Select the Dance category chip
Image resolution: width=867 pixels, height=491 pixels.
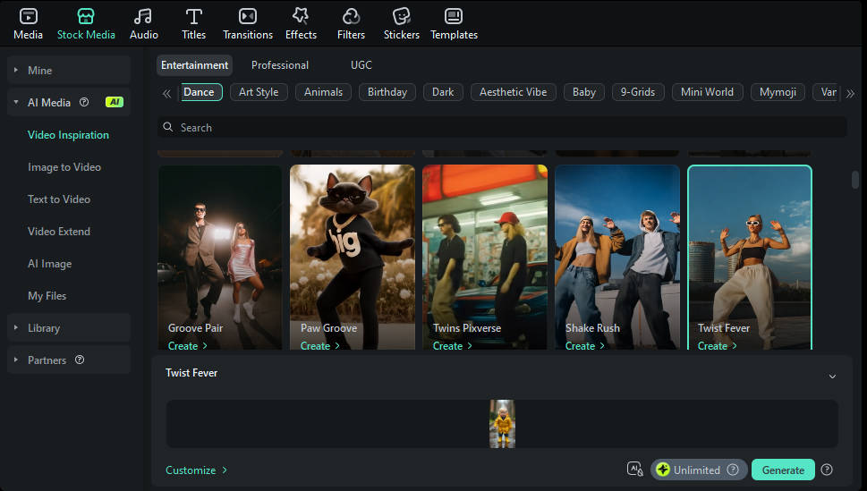[202, 92]
